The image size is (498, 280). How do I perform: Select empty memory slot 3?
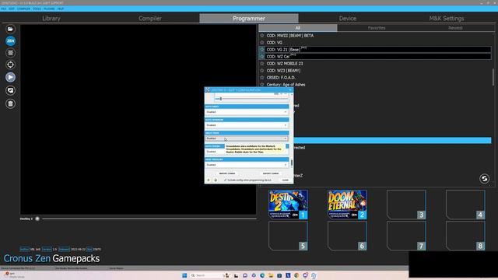pos(406,205)
